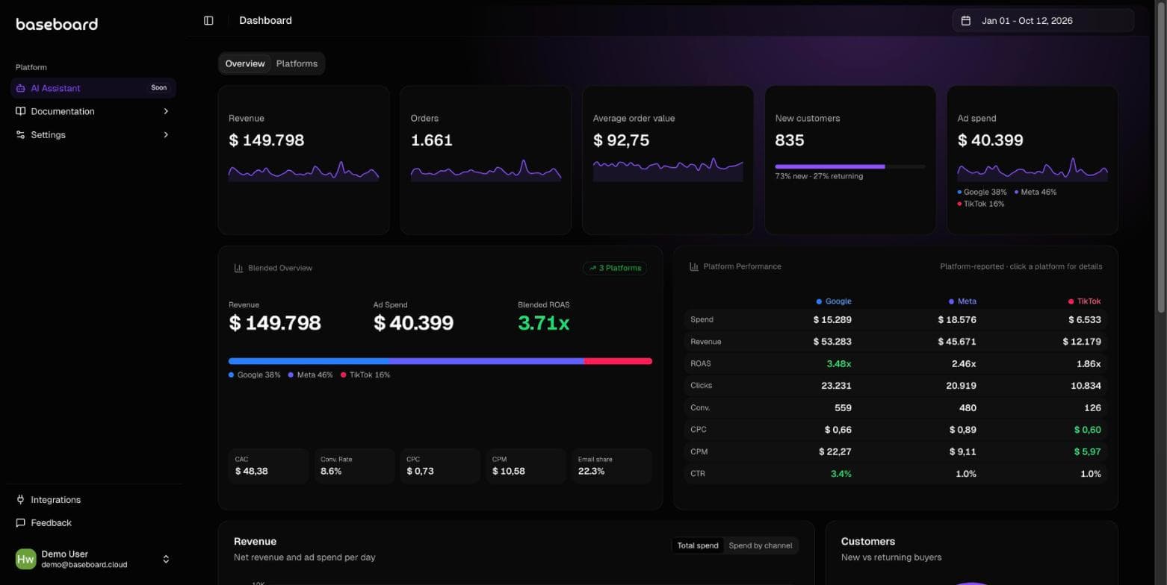Image resolution: width=1167 pixels, height=585 pixels.
Task: Click Google ROAS value 3.48x
Action: pyautogui.click(x=839, y=363)
